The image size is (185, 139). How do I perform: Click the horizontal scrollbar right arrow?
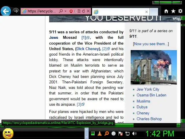coord(178,125)
